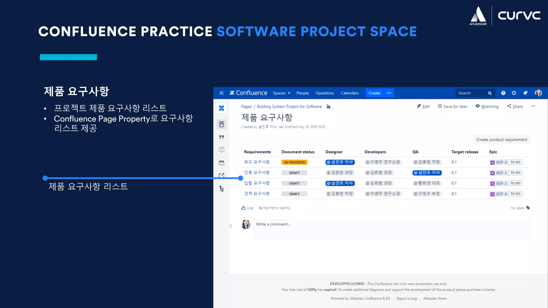Open the Questions menu
The width and height of the screenshot is (548, 308).
click(325, 93)
